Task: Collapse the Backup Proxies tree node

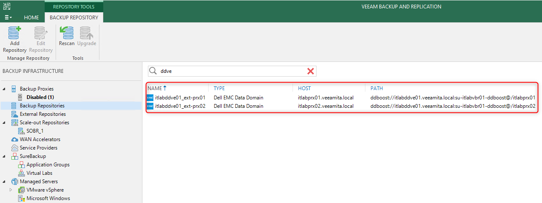Action: 4,89
